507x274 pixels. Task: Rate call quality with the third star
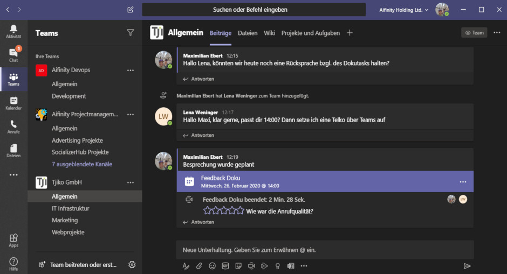click(x=224, y=211)
